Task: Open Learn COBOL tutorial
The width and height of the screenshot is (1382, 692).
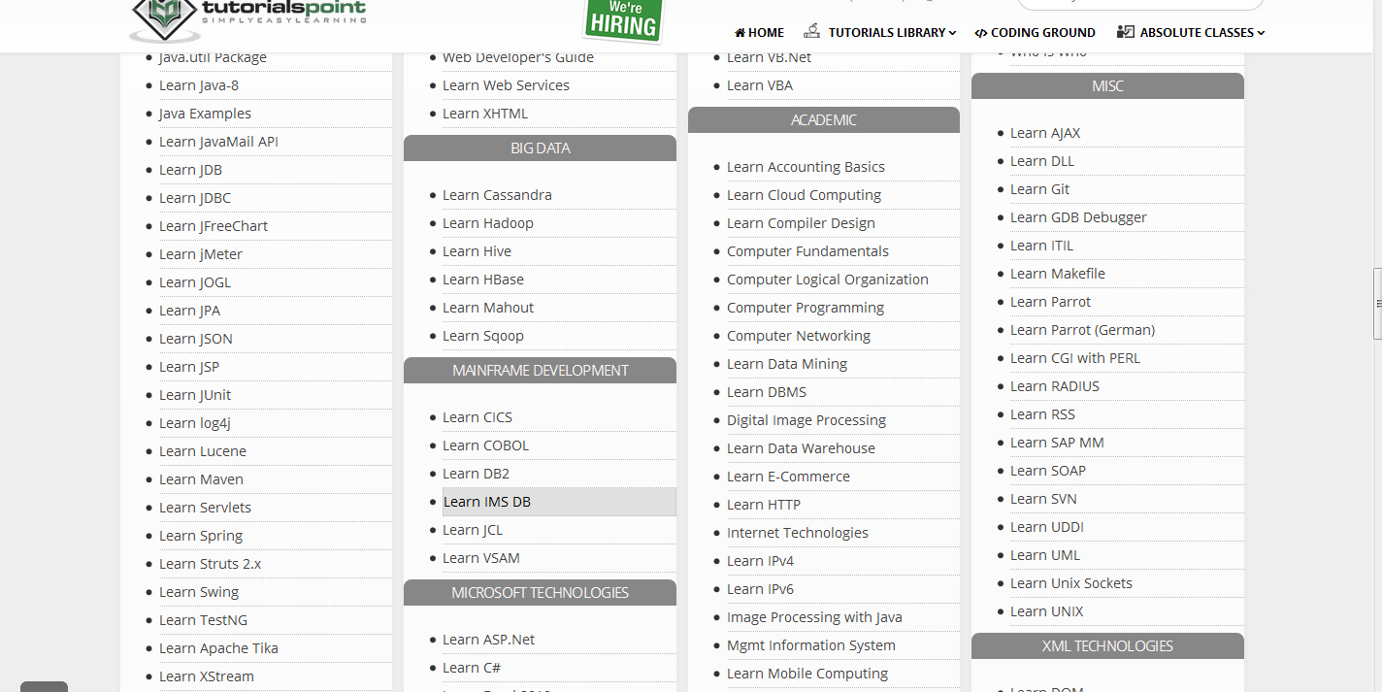Action: pos(485,445)
